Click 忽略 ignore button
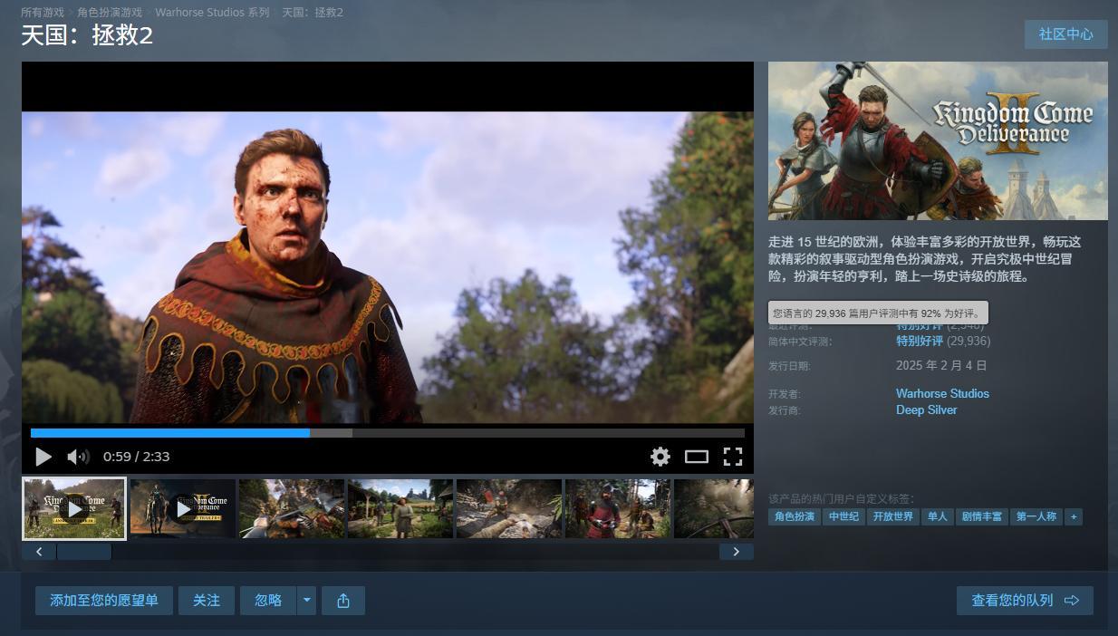Image resolution: width=1118 pixels, height=636 pixels. 268,601
